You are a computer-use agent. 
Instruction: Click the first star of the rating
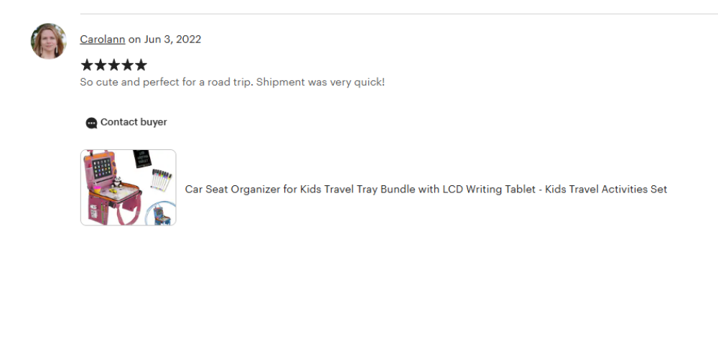pyautogui.click(x=87, y=65)
